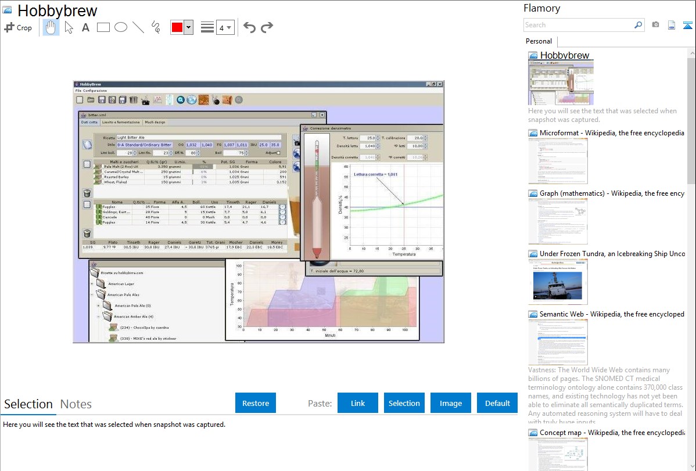Click the Flamory search field
696x471 pixels.
coord(579,25)
